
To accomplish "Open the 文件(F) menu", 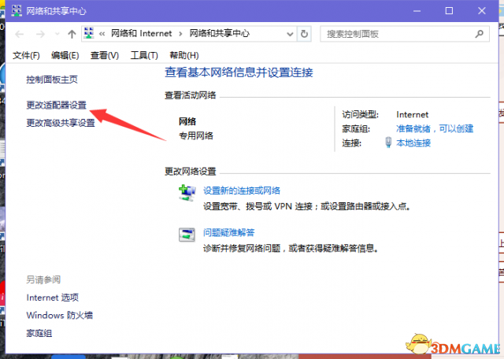I will [26, 55].
